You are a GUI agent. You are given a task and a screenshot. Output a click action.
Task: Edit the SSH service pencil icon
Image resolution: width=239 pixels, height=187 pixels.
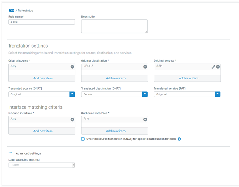[x=213, y=67]
